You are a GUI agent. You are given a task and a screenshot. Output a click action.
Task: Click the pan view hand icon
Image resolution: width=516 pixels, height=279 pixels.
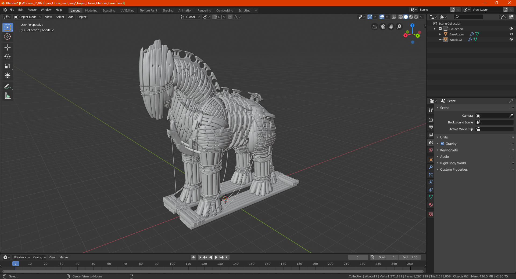pyautogui.click(x=391, y=27)
